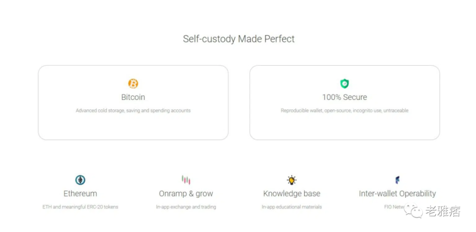Select the Ethereum heading

(80, 193)
